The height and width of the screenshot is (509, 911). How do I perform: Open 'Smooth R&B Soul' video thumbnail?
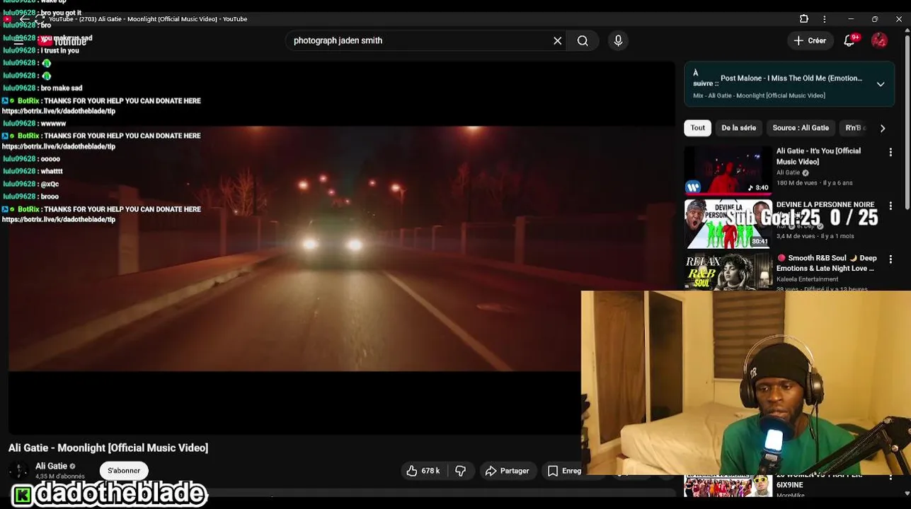click(x=728, y=271)
